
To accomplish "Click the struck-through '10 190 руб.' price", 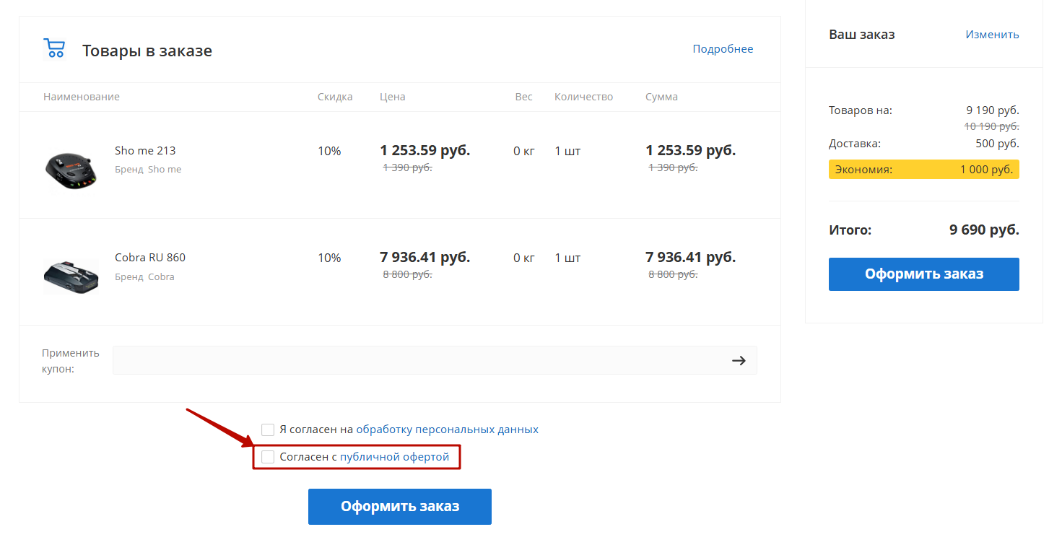I will pos(992,126).
